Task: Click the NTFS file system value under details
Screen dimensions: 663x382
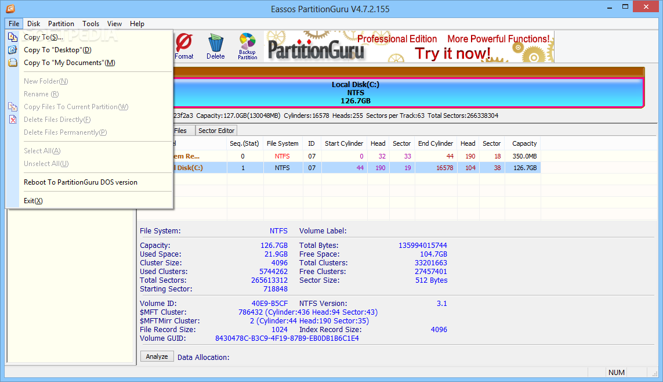Action: 278,231
